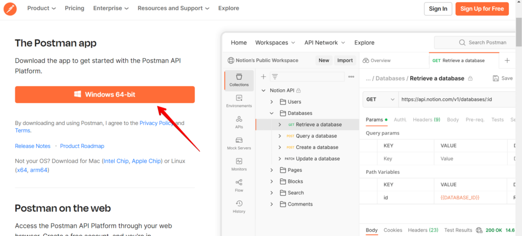Select the GET Retrieve a database tab
Viewport: 522px width, 236px height.
(x=464, y=60)
